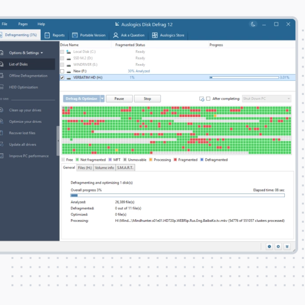This screenshot has height=305, width=305.
Task: Click Update all drivers link
Action: pos(22,144)
